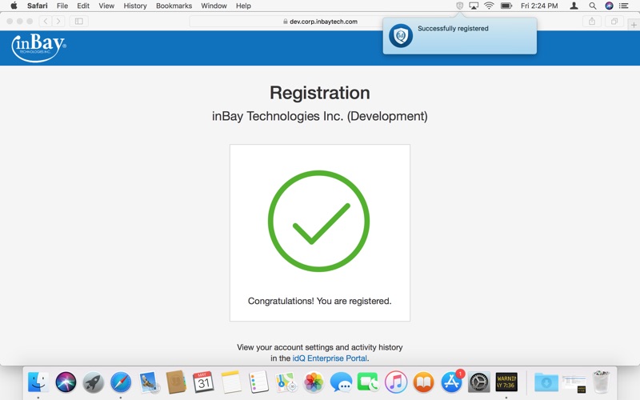The image size is (640, 400).
Task: Open the AirPlay display menu
Action: pyautogui.click(x=474, y=6)
